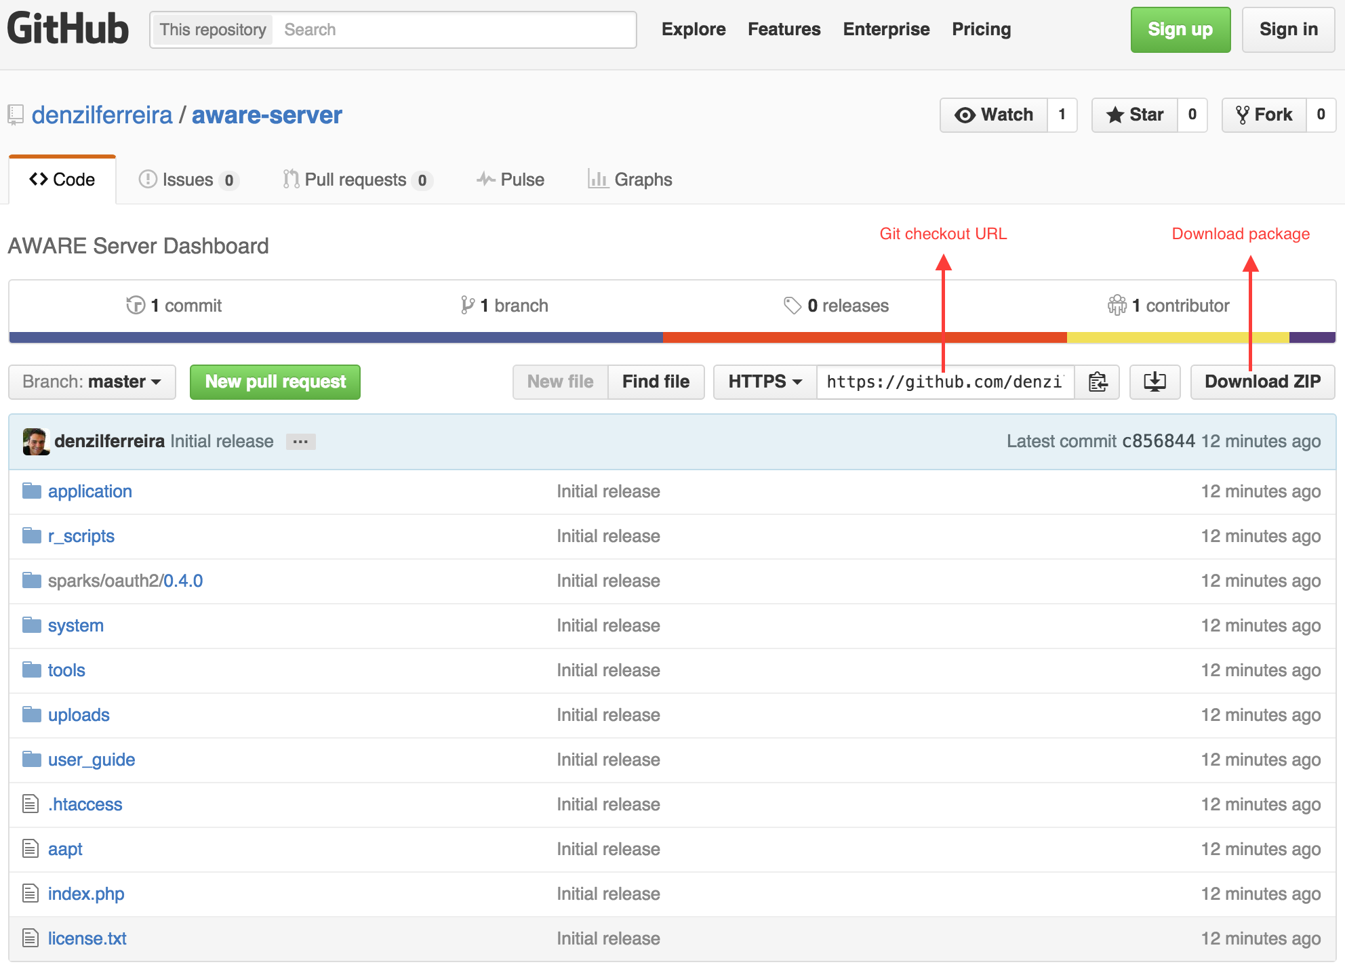1345x973 pixels.
Task: Open the forks count 0
Action: coord(1321,115)
